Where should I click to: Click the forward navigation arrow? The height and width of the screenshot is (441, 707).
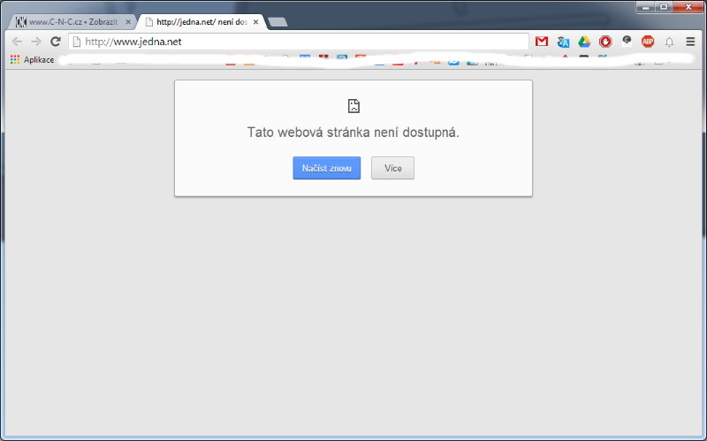coord(36,42)
